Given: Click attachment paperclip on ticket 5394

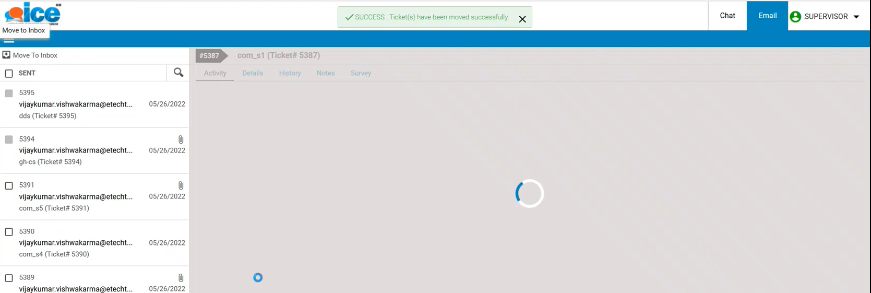Looking at the screenshot, I should (181, 139).
